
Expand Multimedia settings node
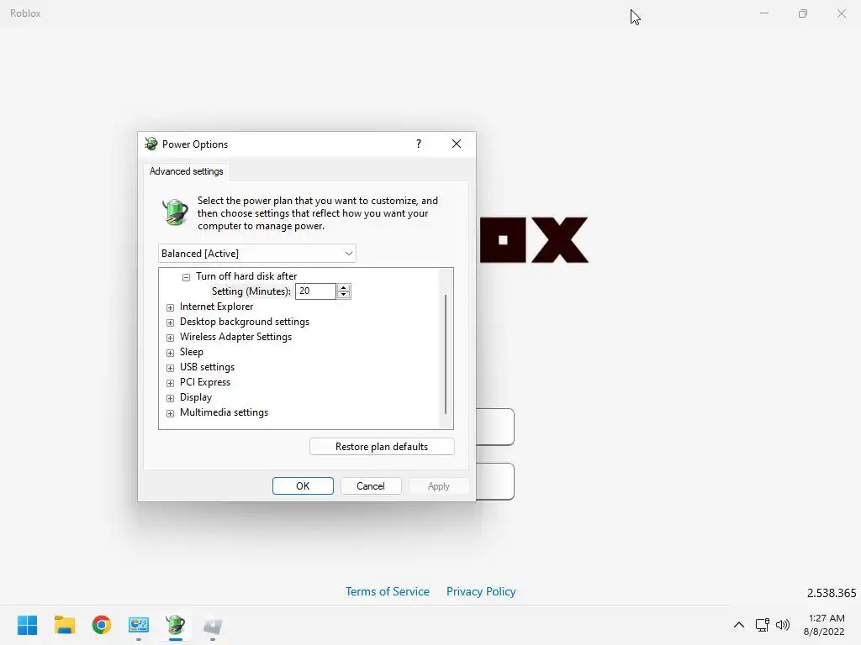point(170,413)
